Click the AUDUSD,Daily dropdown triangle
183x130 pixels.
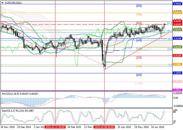coord(2,3)
